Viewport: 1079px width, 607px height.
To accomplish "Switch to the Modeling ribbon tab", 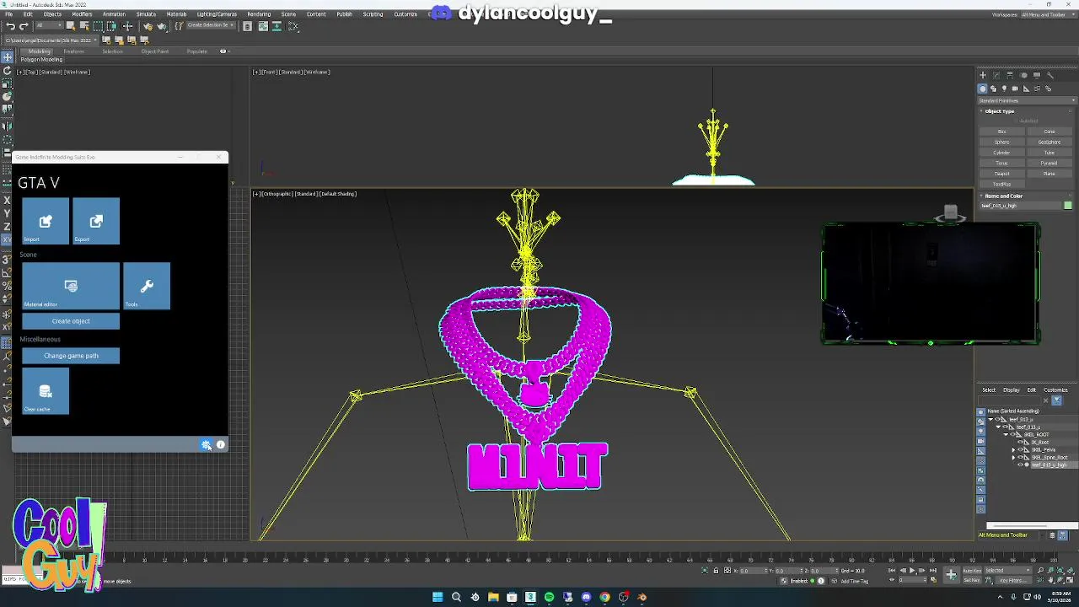I will pos(39,51).
